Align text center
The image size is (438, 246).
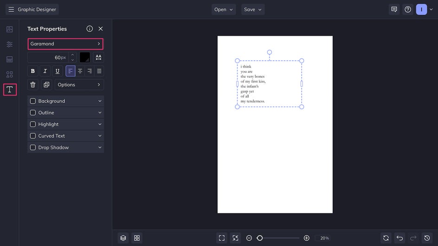point(80,71)
